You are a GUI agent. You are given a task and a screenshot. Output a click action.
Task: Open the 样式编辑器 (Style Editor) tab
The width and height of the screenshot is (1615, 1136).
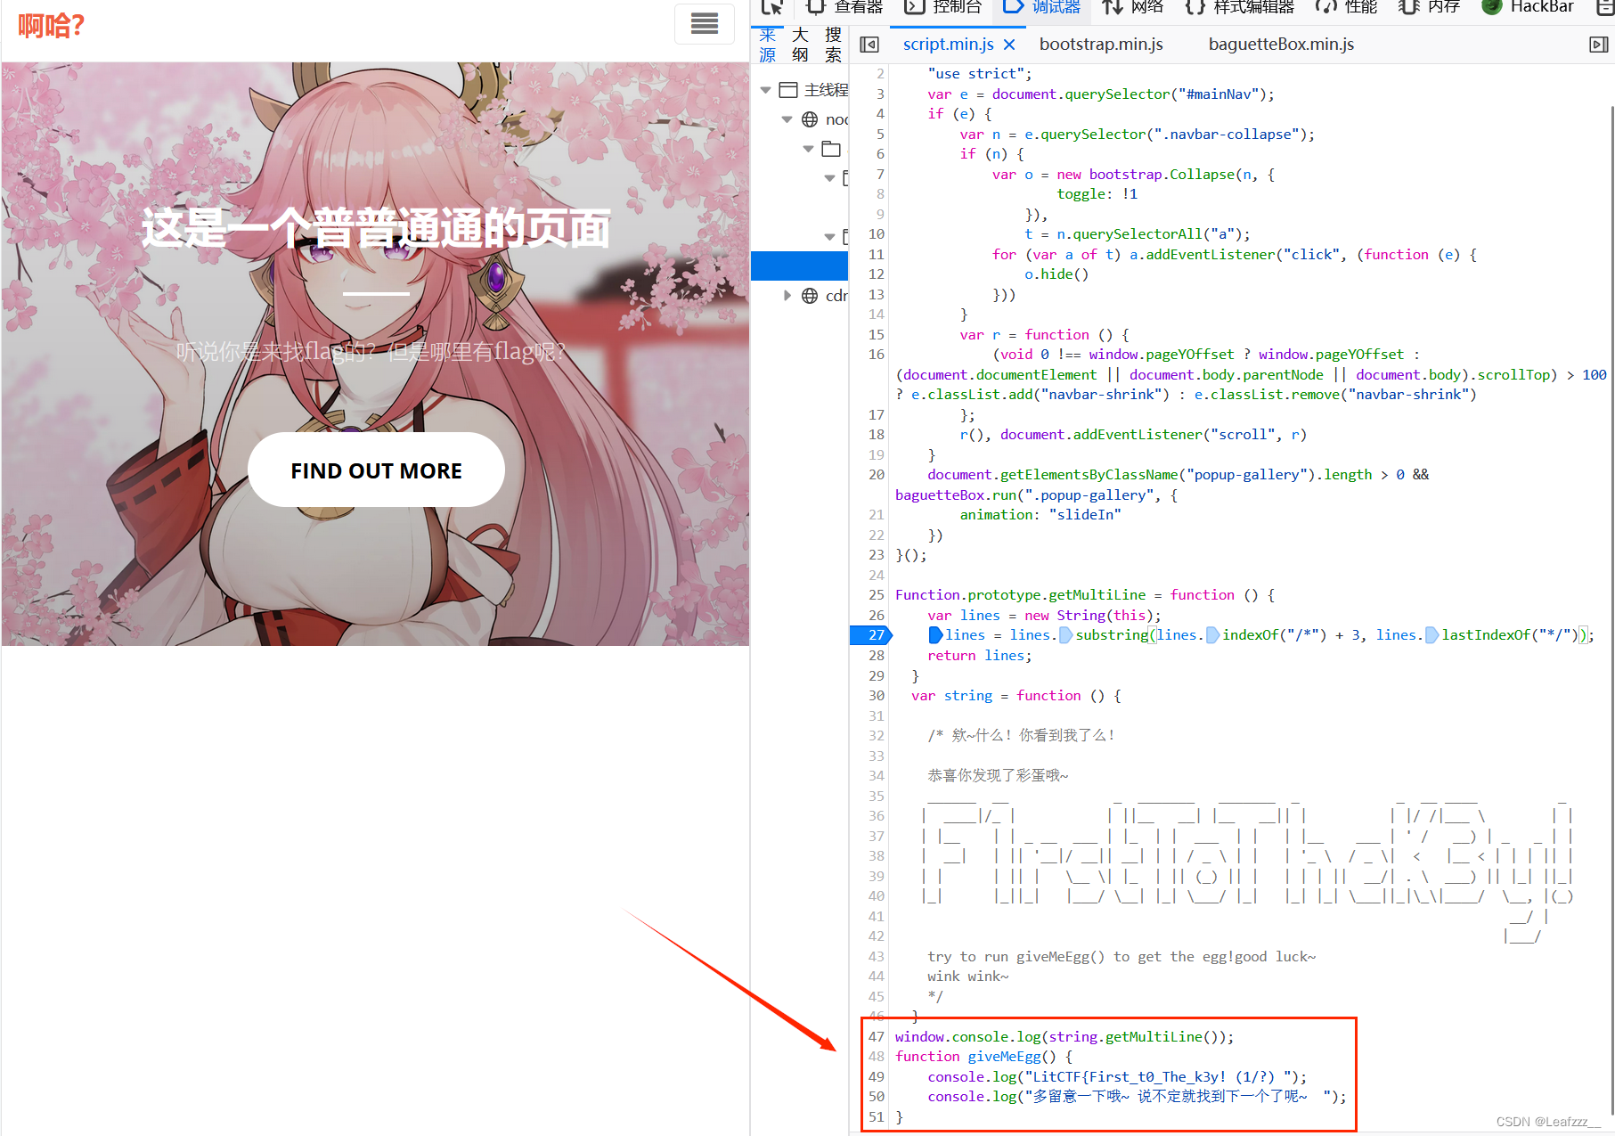pyautogui.click(x=1240, y=7)
